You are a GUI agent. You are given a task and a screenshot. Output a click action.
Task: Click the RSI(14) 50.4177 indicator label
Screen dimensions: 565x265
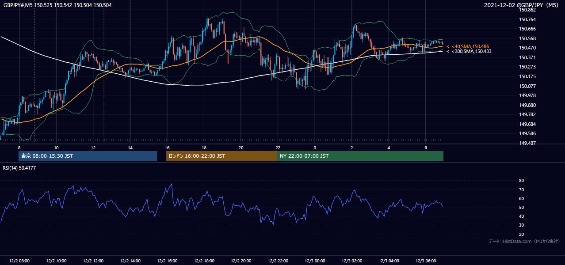19,168
